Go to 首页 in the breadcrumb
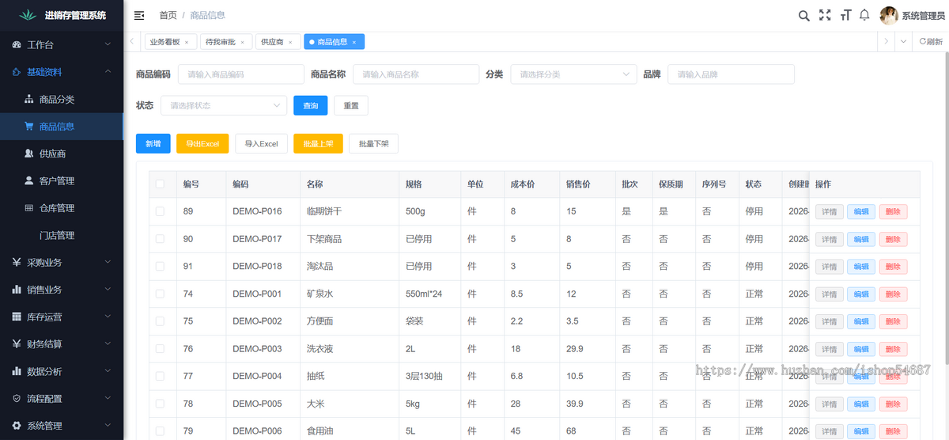Screen dimensions: 949x440 pyautogui.click(x=168, y=15)
